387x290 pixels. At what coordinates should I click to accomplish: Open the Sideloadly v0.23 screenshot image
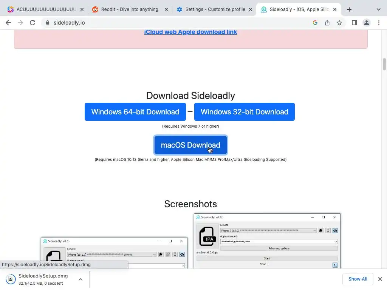(114, 253)
